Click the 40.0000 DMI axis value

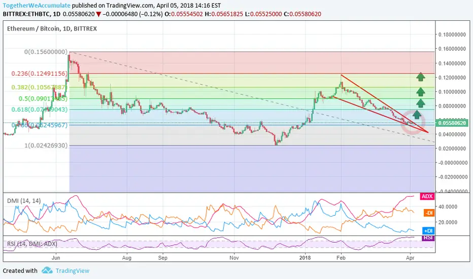[448, 207]
